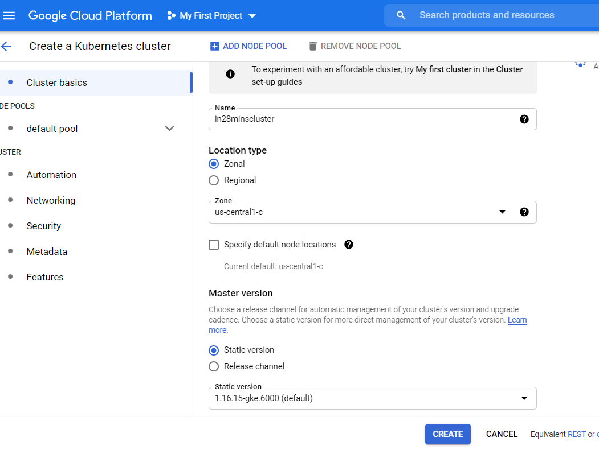
Task: Open the hamburger navigation menu
Action: point(9,15)
